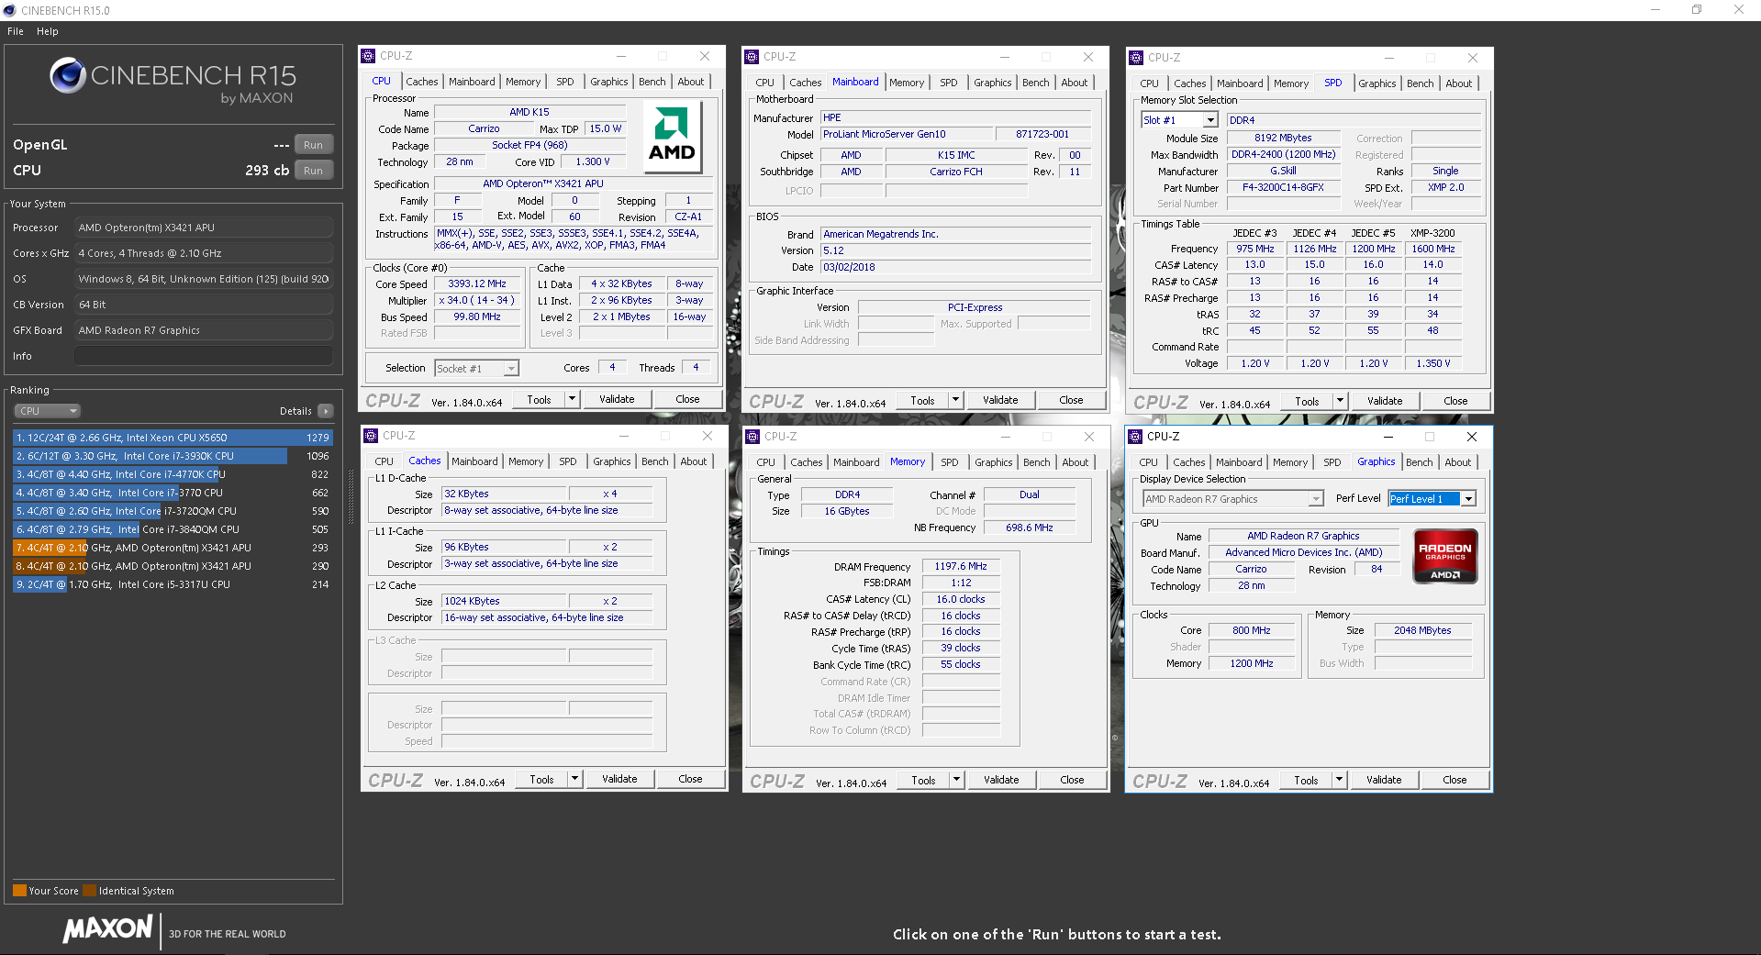
Task: Click Tools button in Memory window
Action: [923, 780]
